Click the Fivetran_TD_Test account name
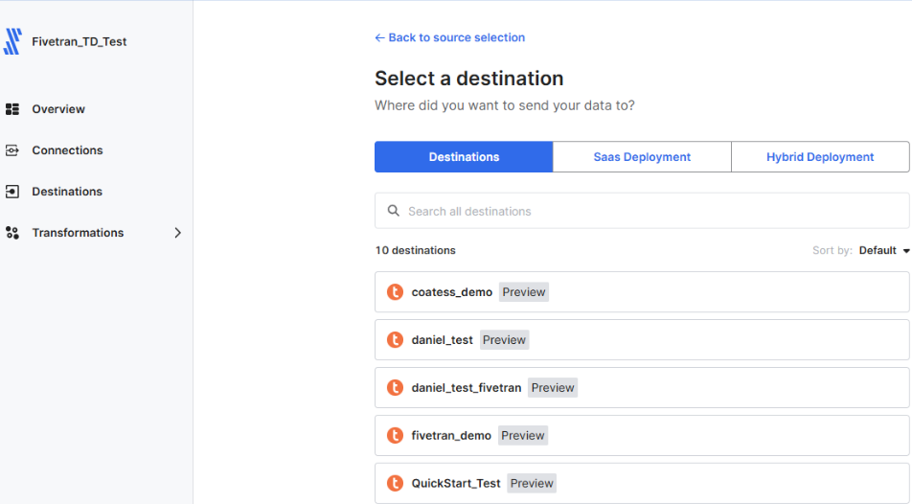The width and height of the screenshot is (912, 504). click(x=80, y=42)
